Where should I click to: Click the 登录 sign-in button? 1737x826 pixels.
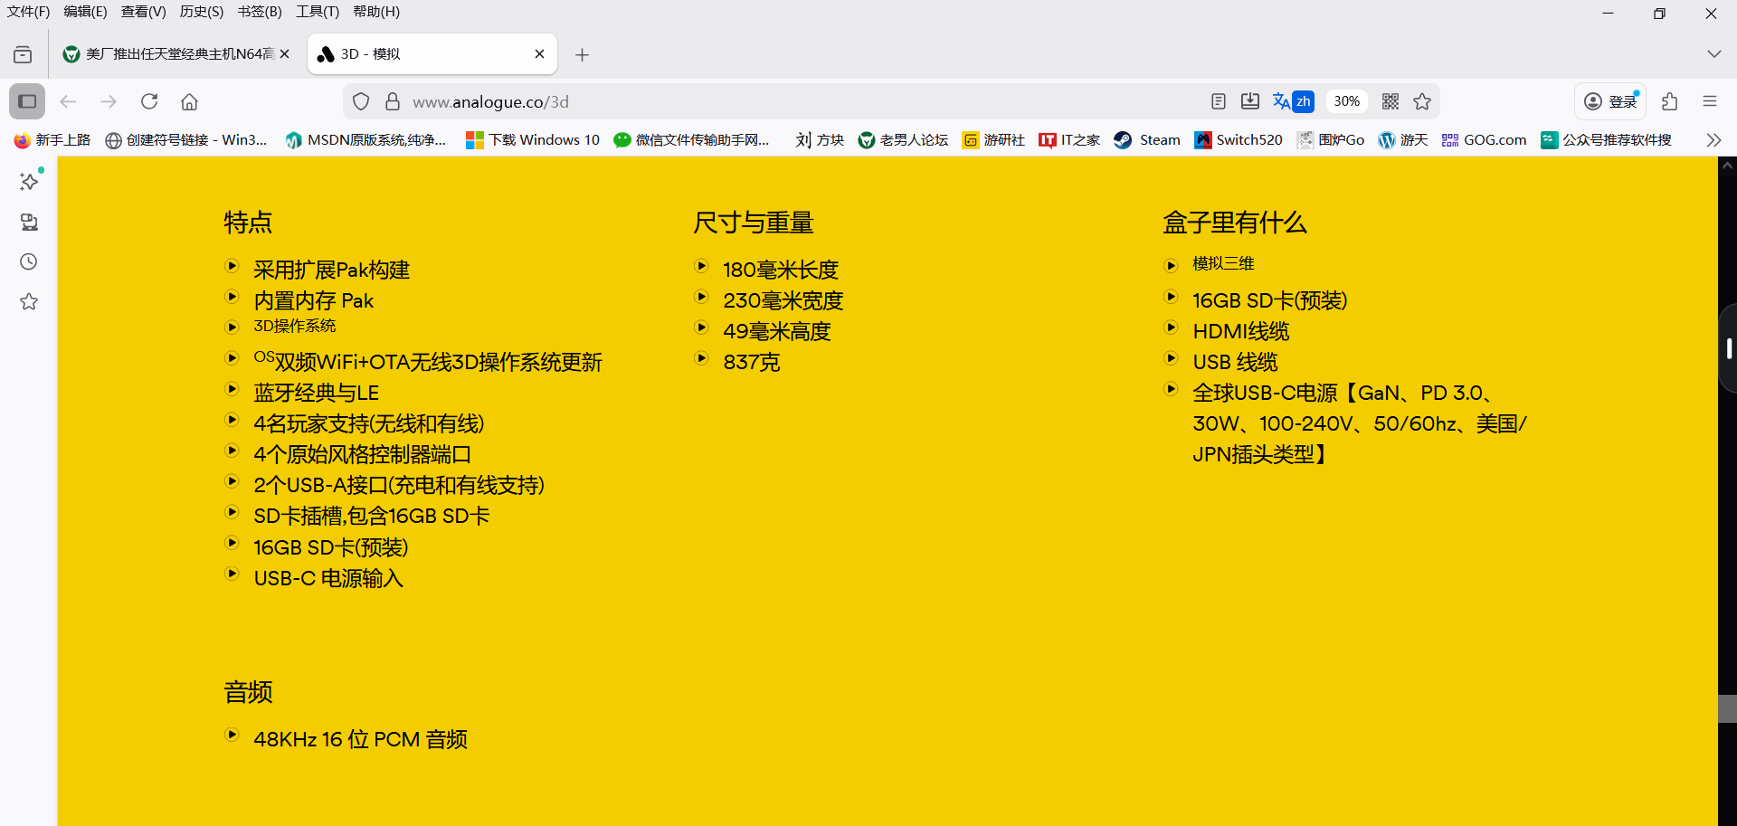1611,101
